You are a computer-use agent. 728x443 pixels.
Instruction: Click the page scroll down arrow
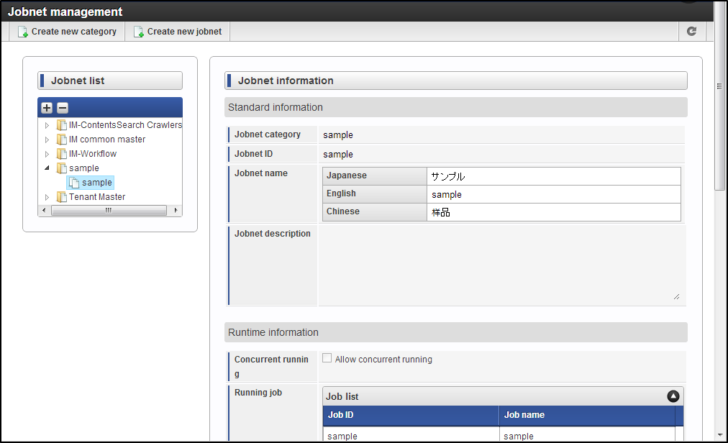pyautogui.click(x=720, y=436)
